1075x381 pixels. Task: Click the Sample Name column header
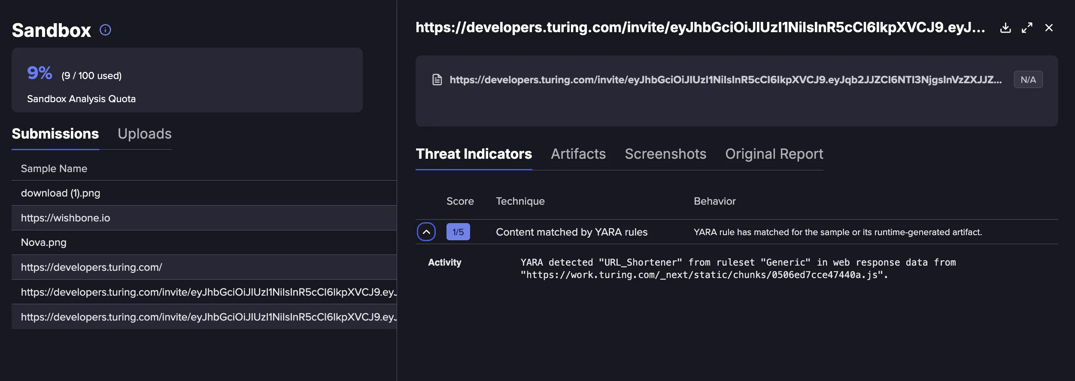(x=54, y=169)
